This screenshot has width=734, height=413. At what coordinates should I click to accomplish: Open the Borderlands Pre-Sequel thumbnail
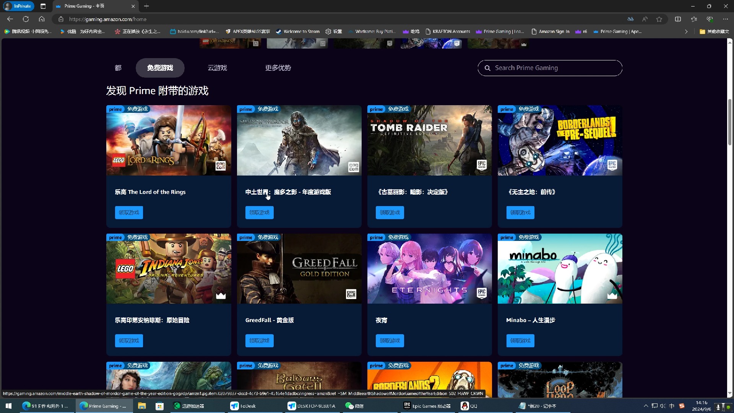[x=560, y=140]
